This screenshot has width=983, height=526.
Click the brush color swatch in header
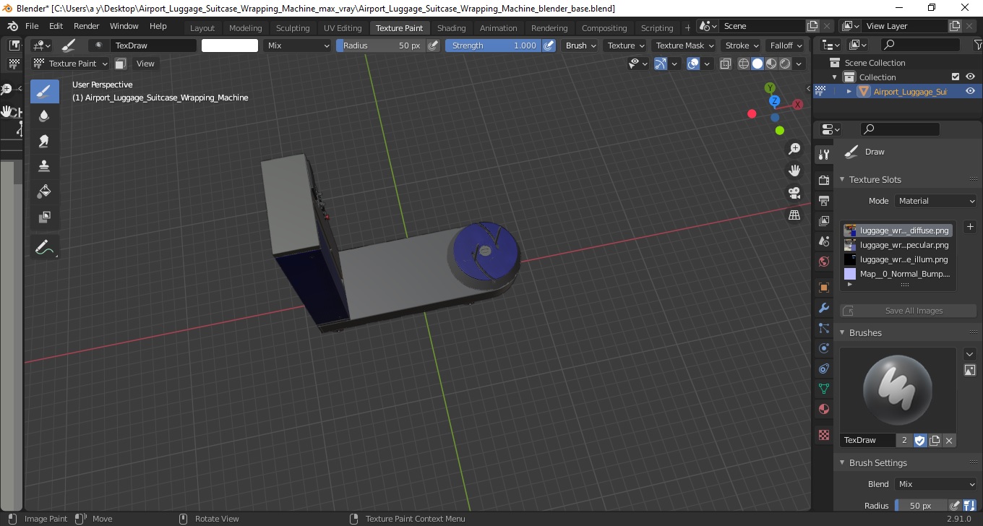(x=230, y=45)
